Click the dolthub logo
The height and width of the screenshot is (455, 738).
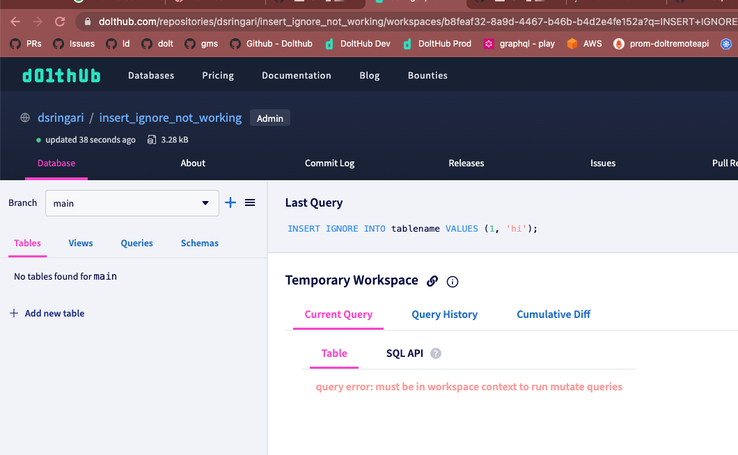click(61, 74)
